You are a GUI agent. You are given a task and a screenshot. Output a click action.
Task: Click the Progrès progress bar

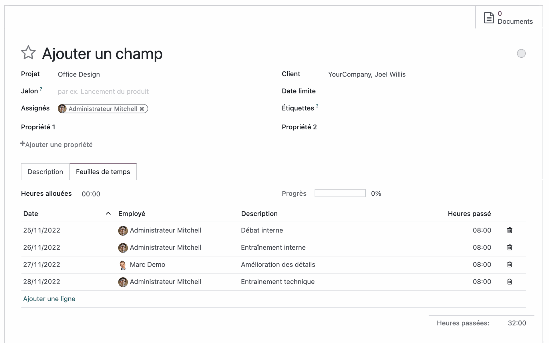[340, 193]
